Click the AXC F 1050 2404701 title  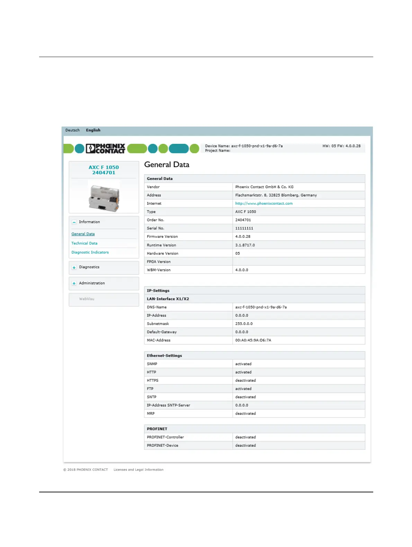(x=104, y=170)
